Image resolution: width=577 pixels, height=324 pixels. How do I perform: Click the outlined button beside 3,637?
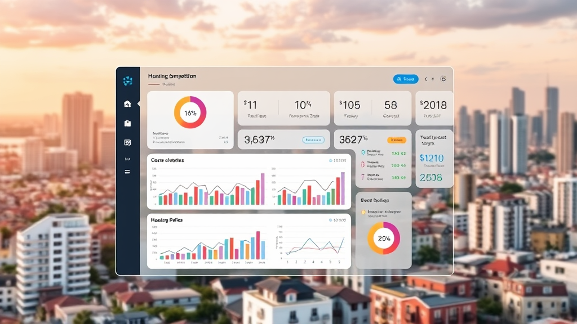(313, 139)
